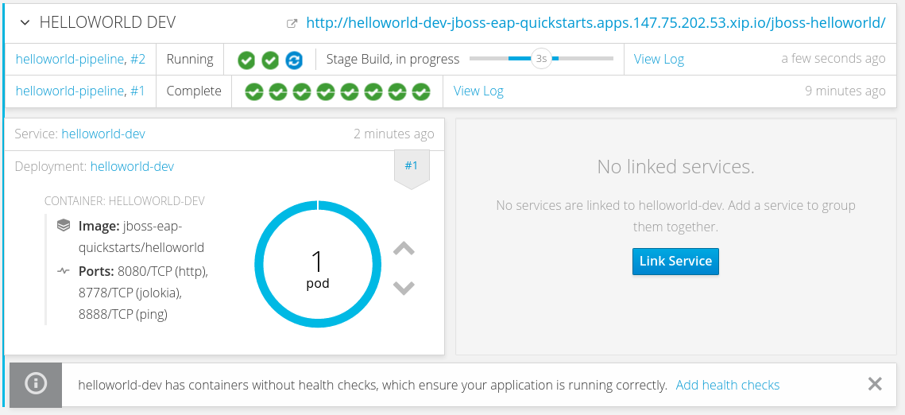View Log for completed pipeline #1
This screenshot has width=905, height=415.
point(478,91)
